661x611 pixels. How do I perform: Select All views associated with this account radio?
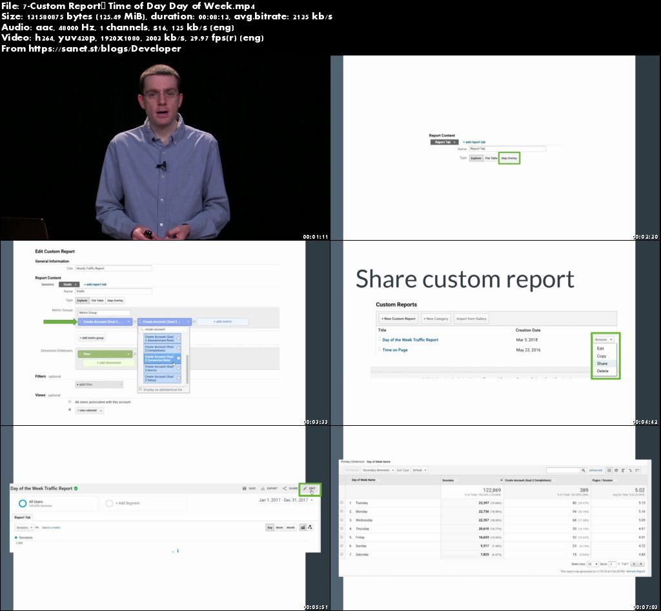point(70,401)
